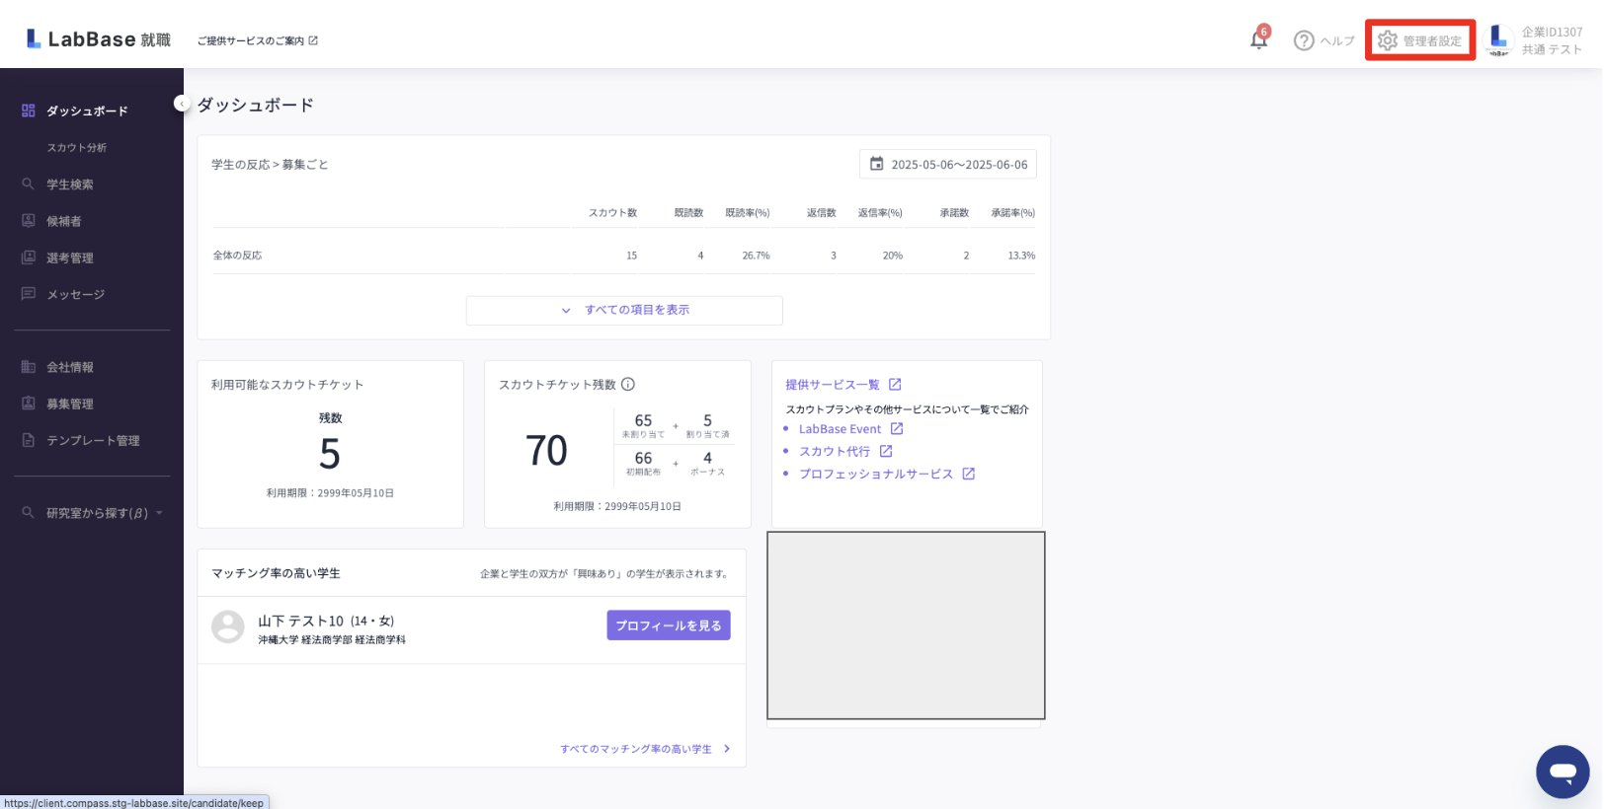Open the date range picker
1604x809 pixels.
tap(948, 165)
